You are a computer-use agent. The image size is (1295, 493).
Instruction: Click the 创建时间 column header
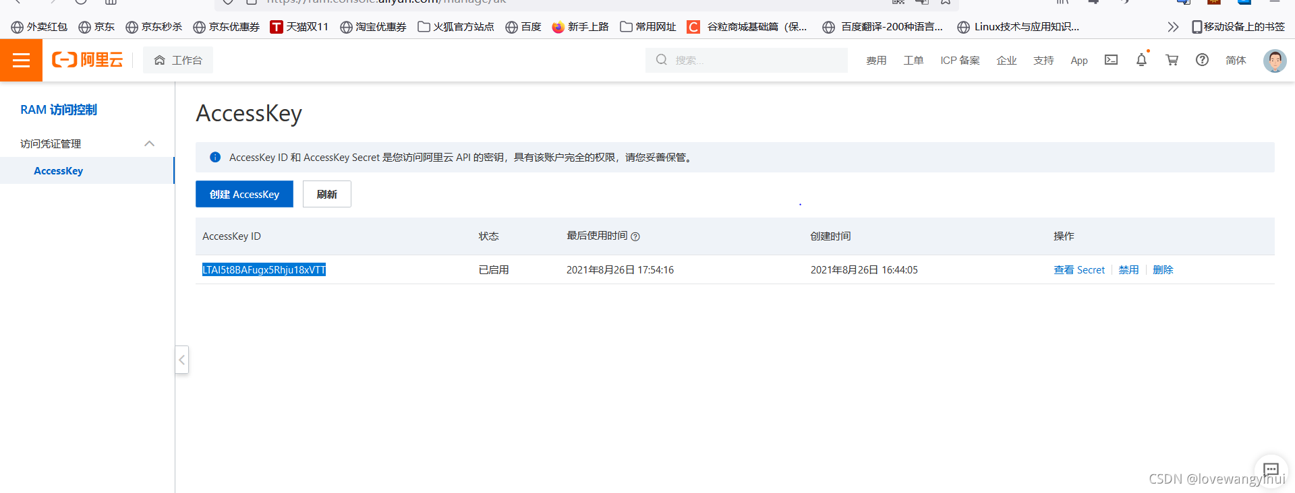coord(830,236)
